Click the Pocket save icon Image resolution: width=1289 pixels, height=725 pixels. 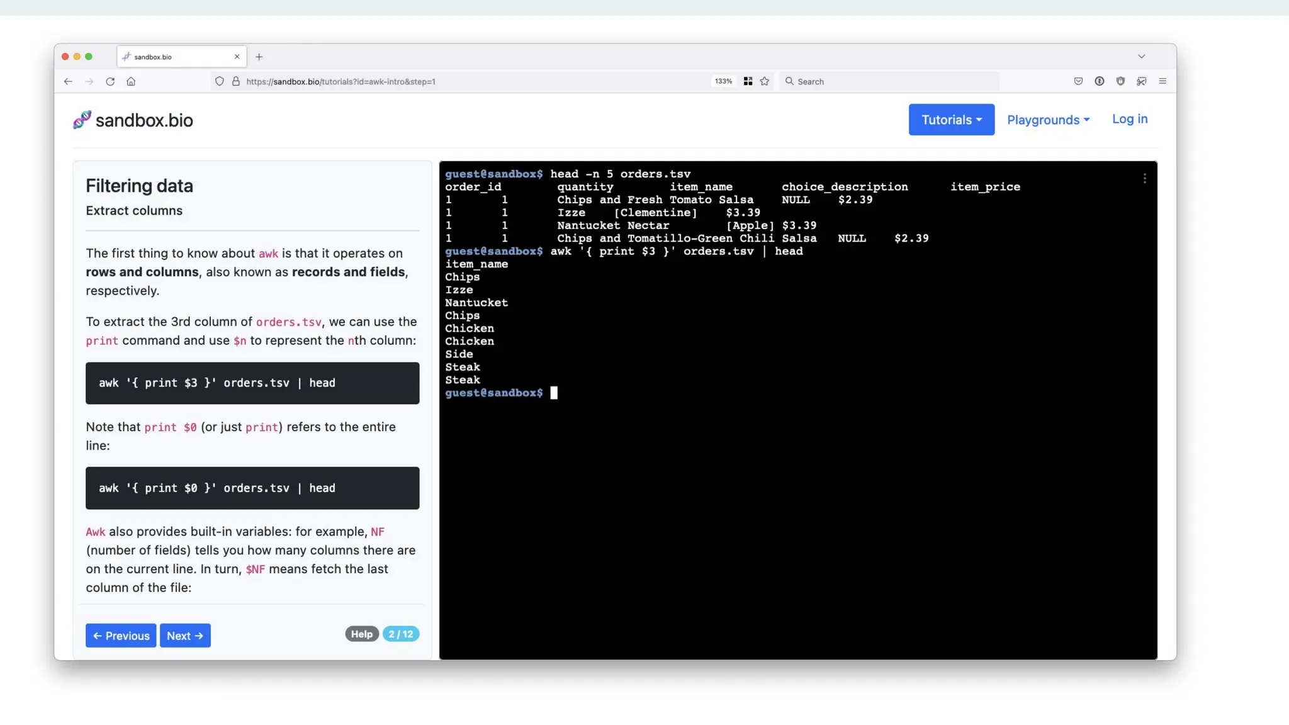coord(1078,81)
